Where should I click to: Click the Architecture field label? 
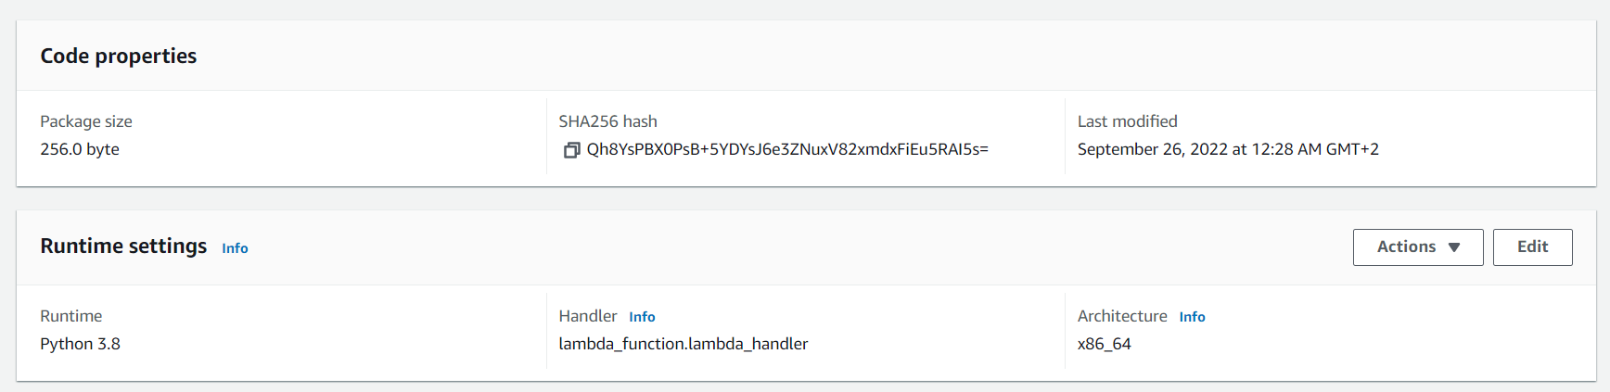[x=1122, y=316]
